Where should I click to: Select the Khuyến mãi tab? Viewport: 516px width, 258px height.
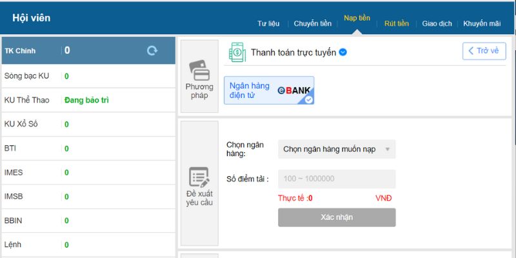point(481,24)
